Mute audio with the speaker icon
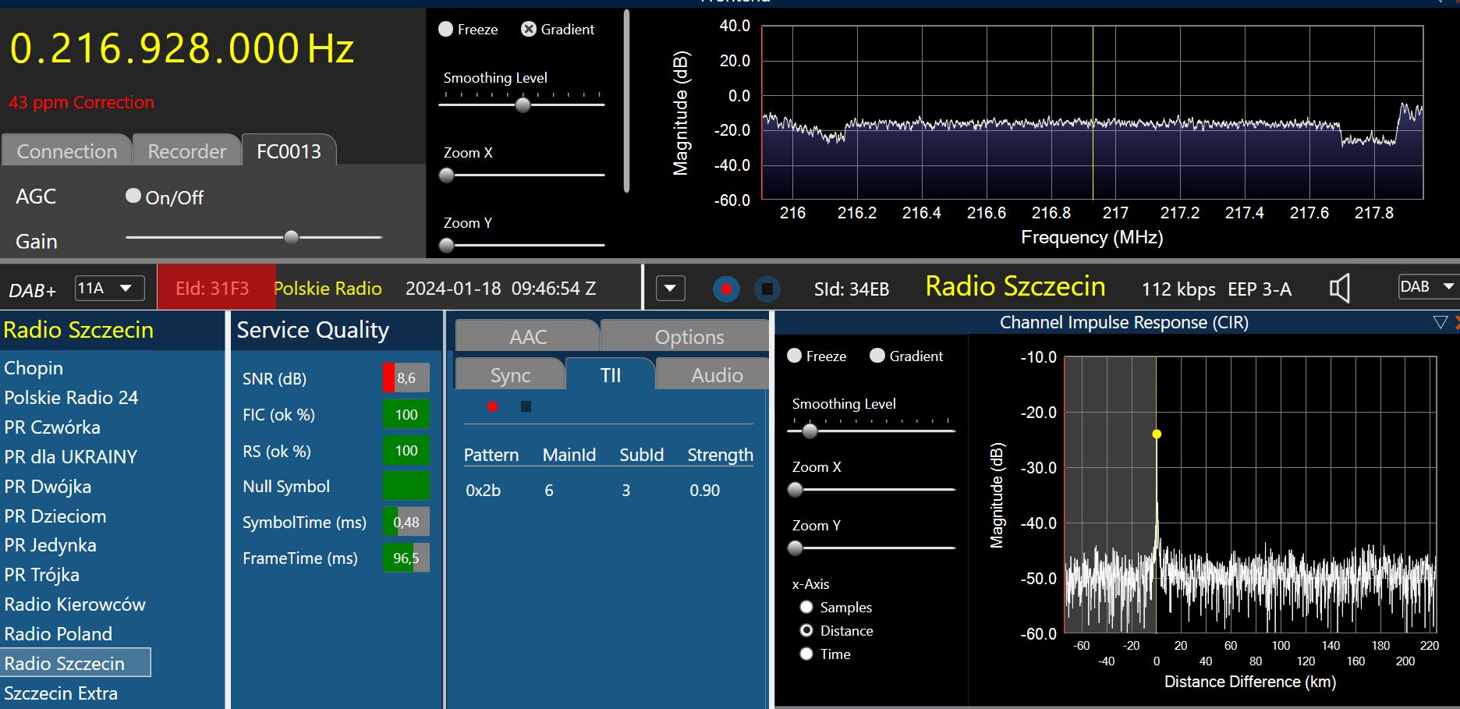Screen dimensions: 1460x709 [x=1339, y=289]
